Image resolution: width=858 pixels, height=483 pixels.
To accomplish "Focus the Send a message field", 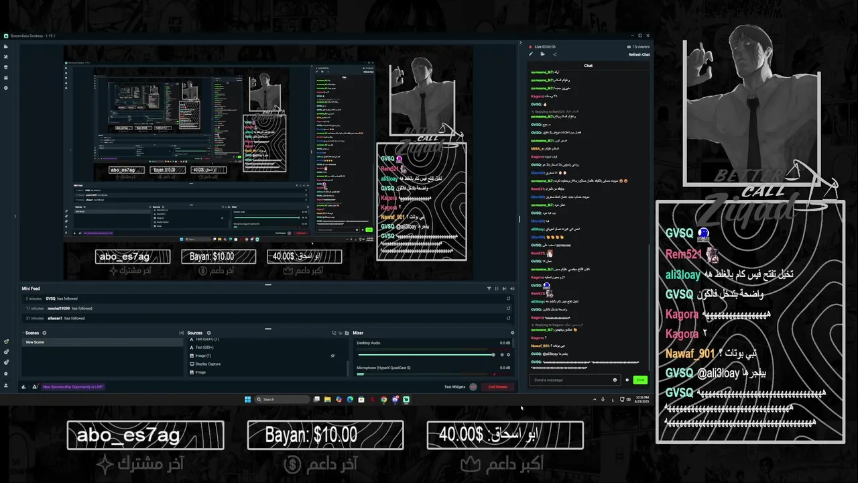I will 575,380.
